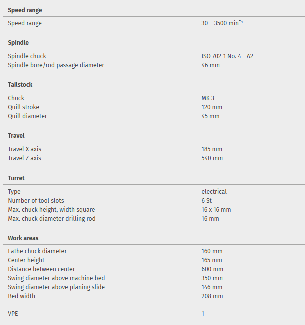The width and height of the screenshot is (305, 325).
Task: Select the electrical turret type value
Action: pos(214,192)
